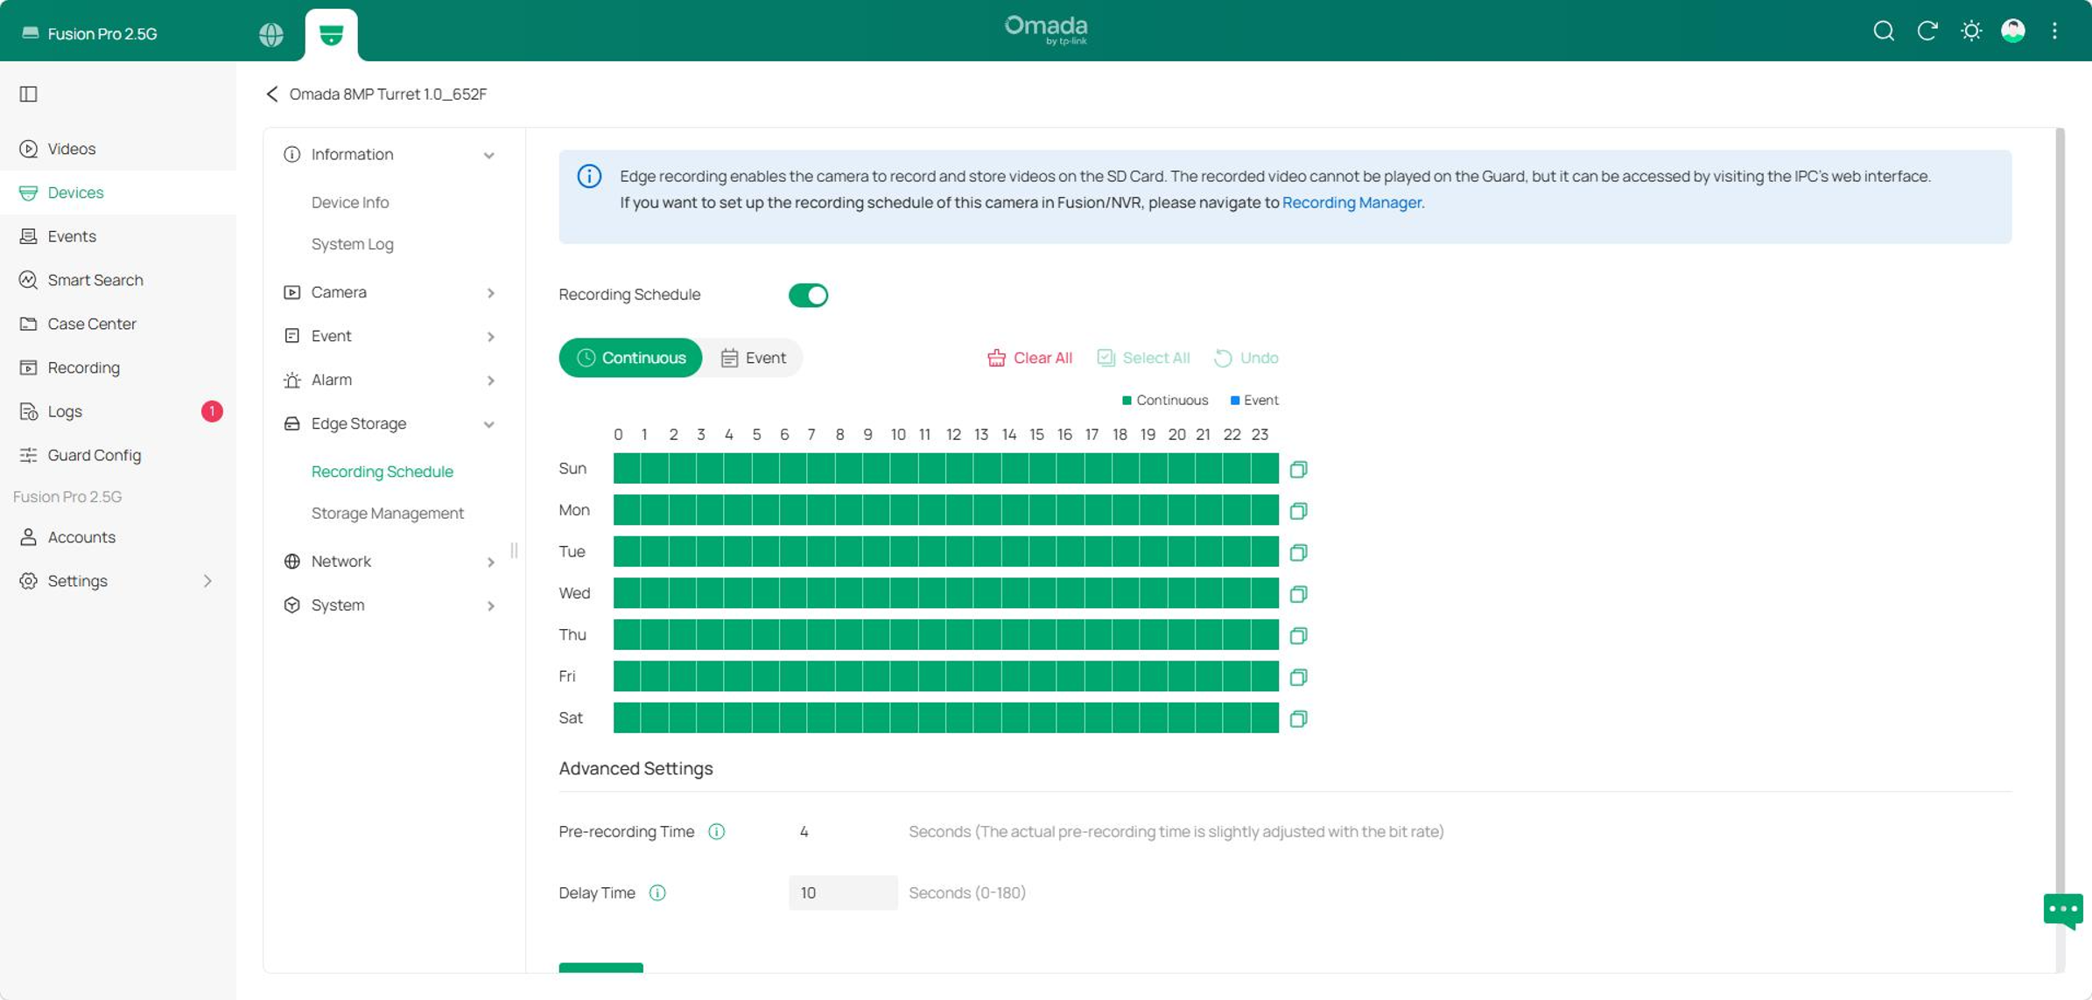
Task: Open Logs in the sidebar
Action: (118, 411)
